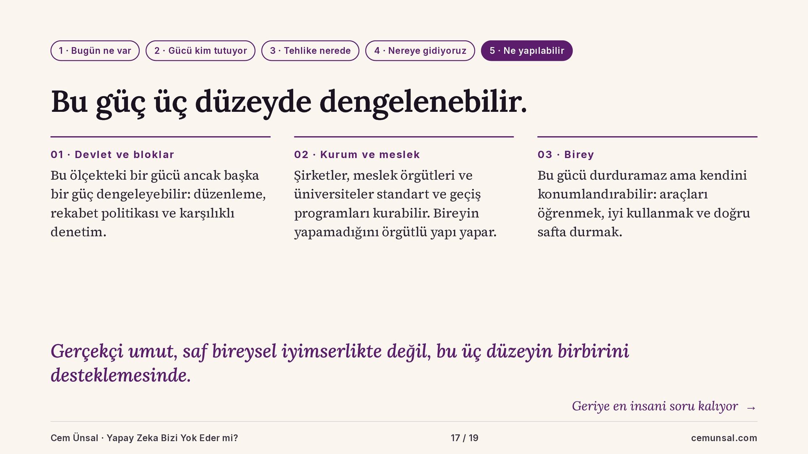The image size is (808, 454).
Task: Click the purple rule above "03 · Birey"
Action: coord(647,137)
